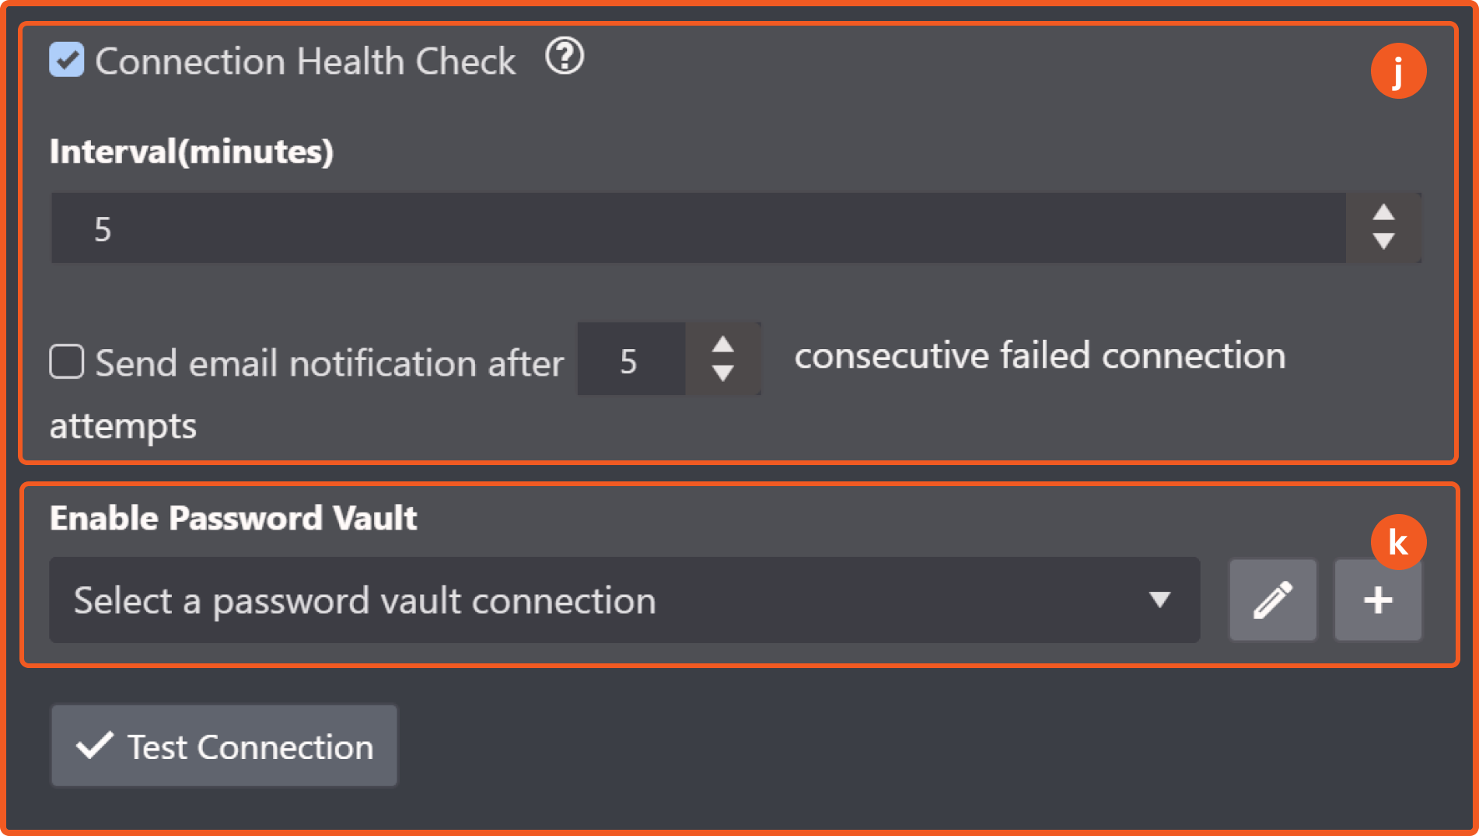Screen dimensions: 1479x836
Task: Click the vault dropdown arrow
Action: pyautogui.click(x=1159, y=600)
